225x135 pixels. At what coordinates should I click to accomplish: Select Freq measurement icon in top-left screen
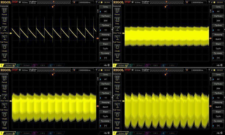[4, 19]
